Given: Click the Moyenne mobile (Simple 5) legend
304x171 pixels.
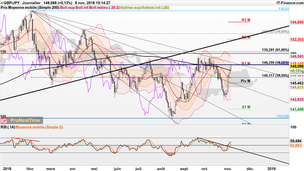Looking at the screenshot, I should tap(39, 127).
